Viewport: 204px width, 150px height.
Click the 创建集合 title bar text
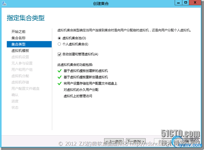[x=101, y=3]
